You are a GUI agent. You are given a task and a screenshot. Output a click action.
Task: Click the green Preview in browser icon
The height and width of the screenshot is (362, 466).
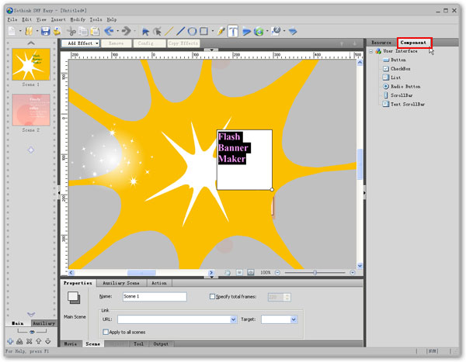click(x=259, y=31)
